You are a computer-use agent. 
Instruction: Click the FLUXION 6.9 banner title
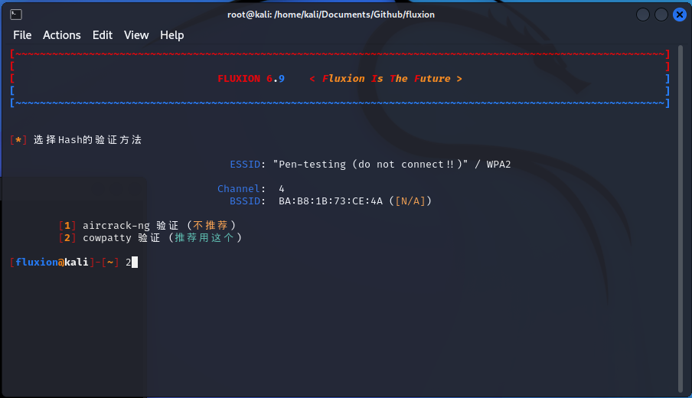coord(250,79)
